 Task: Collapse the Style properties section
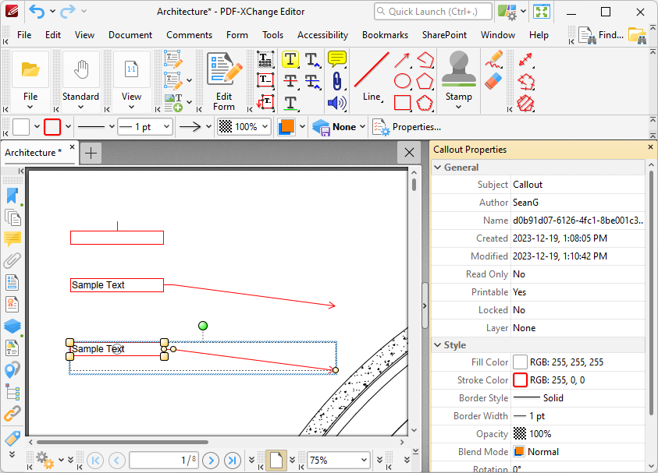click(437, 344)
